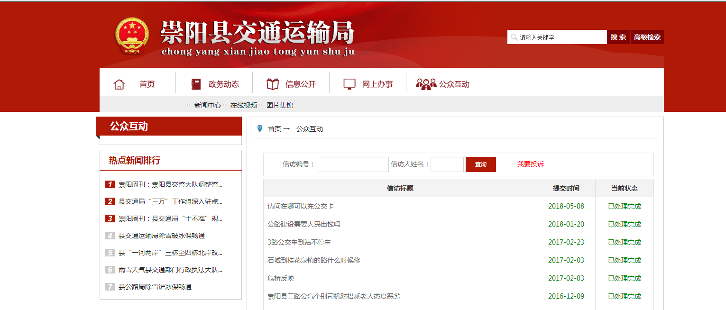
Task: Open news 县“一河两岸”三桥至四桥北岸改
Action: pos(170,253)
